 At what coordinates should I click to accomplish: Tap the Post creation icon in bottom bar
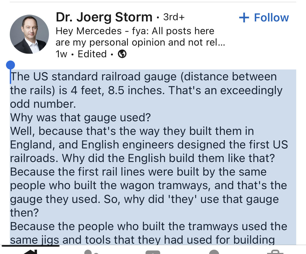pyautogui.click(x=153, y=252)
